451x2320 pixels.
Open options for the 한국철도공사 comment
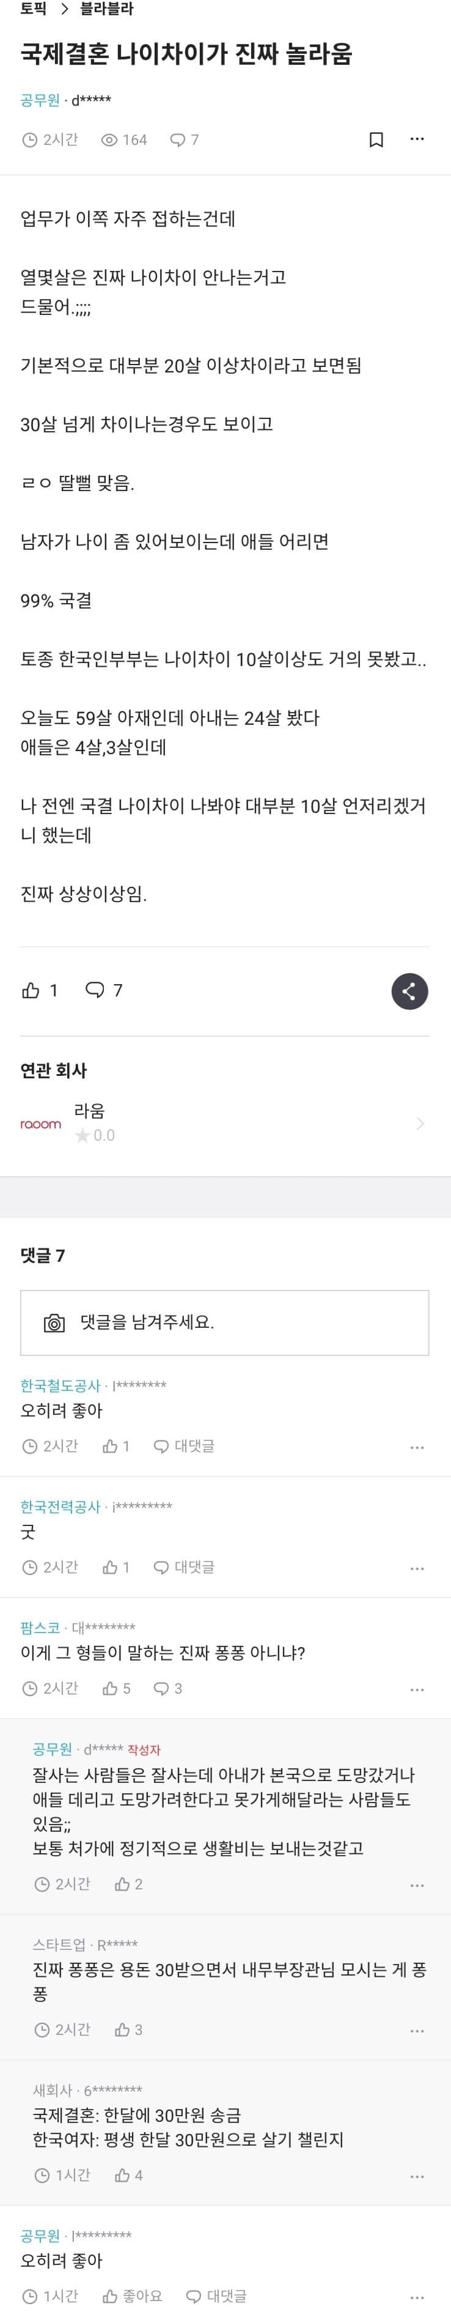pyautogui.click(x=417, y=1447)
